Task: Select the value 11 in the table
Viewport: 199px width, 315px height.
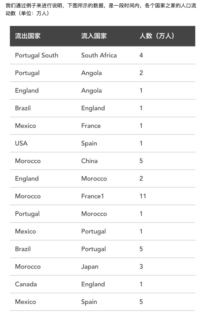Action: (x=143, y=196)
